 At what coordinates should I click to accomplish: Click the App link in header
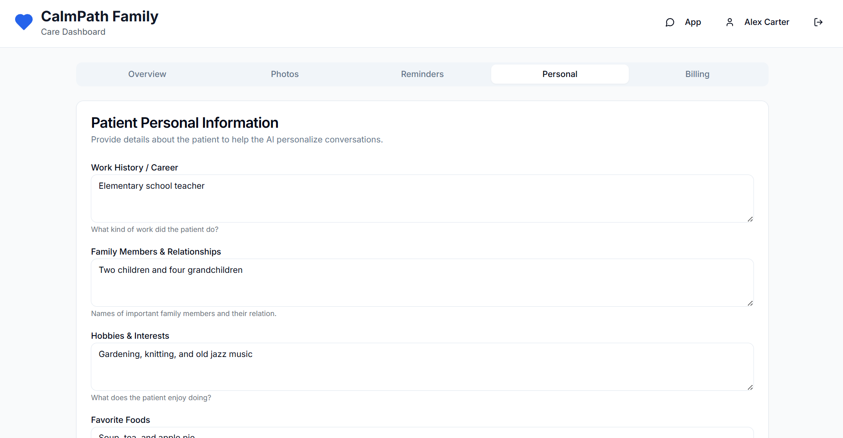692,22
